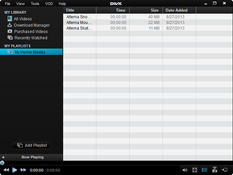
Task: Close the DivX player window
Action: tap(224, 3)
